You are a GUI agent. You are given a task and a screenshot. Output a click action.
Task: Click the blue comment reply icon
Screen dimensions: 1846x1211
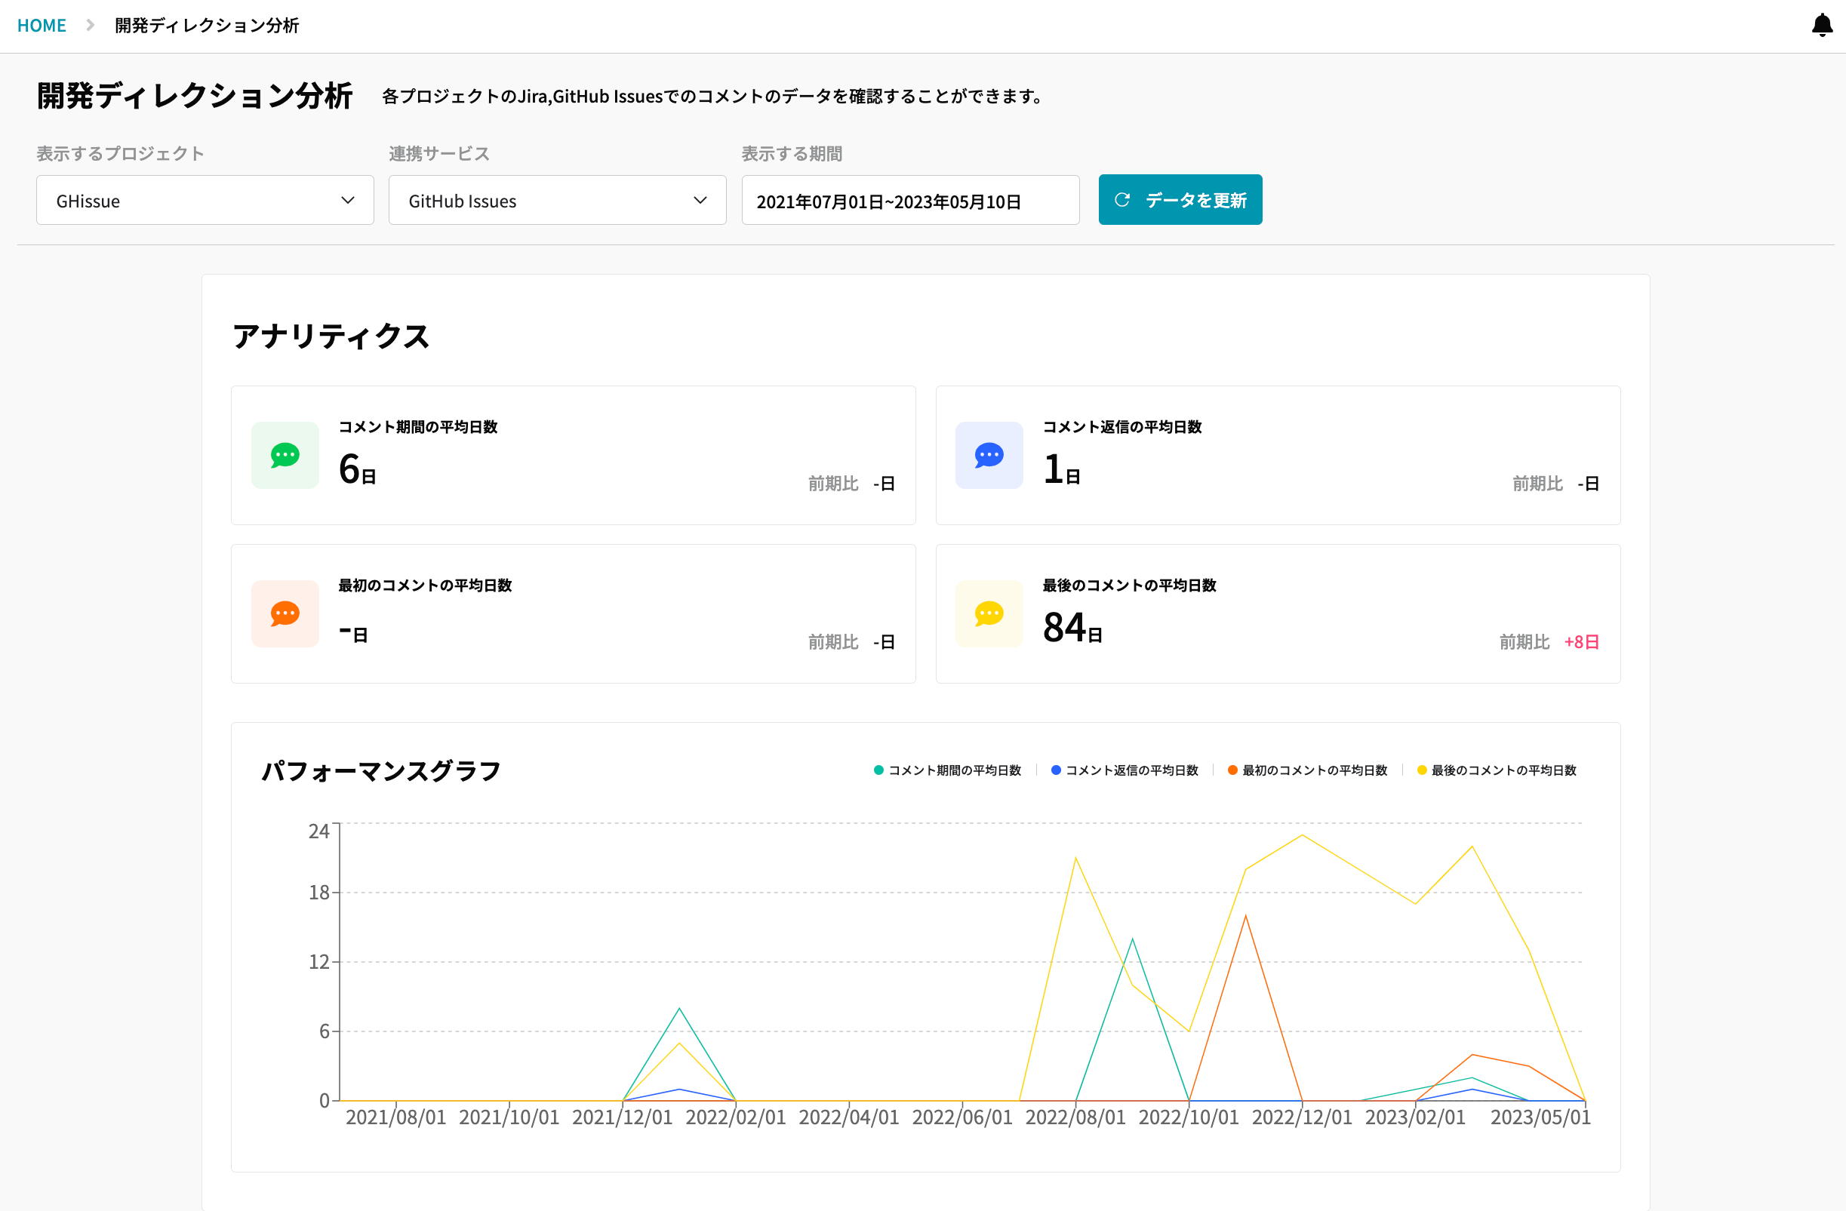989,455
